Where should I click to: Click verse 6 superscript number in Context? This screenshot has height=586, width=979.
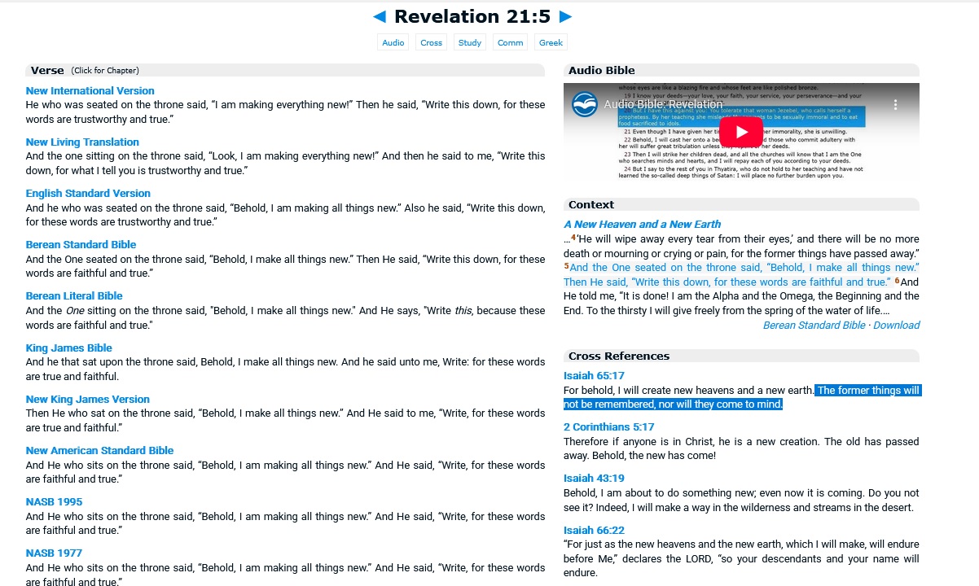[897, 280]
